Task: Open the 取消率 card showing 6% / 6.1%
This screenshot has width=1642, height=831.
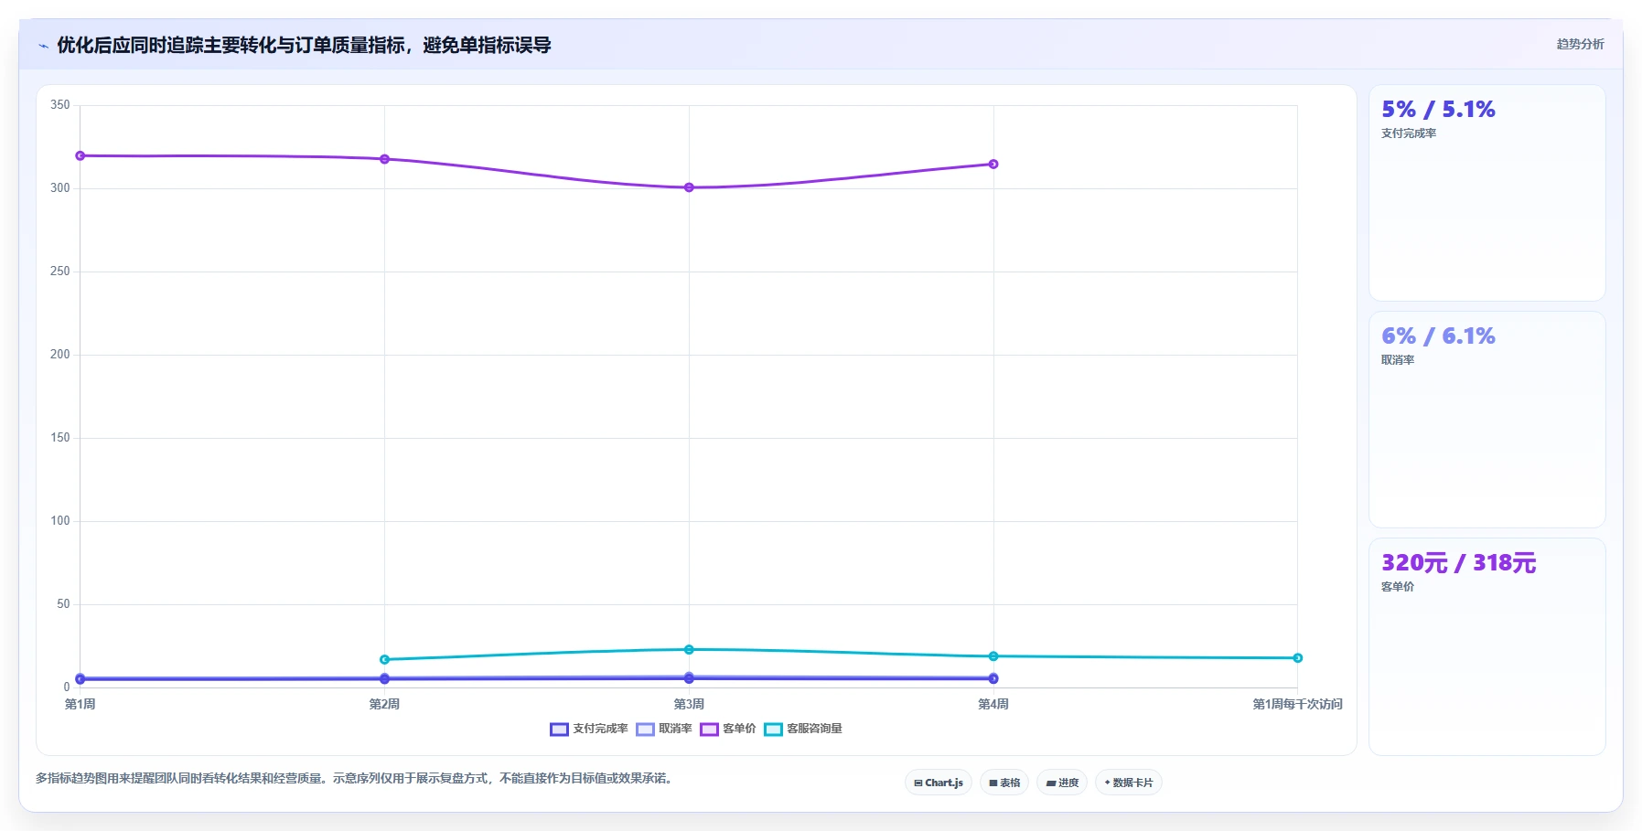Action: tap(1487, 420)
